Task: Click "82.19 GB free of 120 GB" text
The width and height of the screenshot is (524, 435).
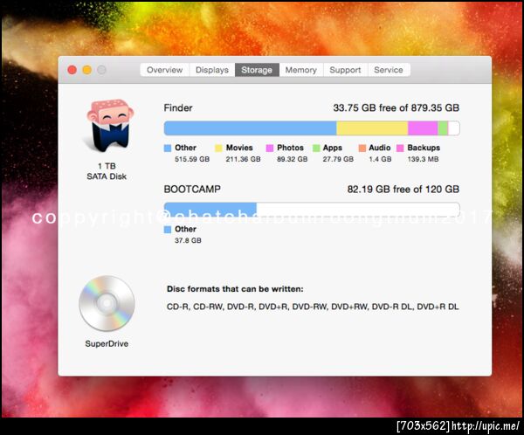Action: point(403,190)
